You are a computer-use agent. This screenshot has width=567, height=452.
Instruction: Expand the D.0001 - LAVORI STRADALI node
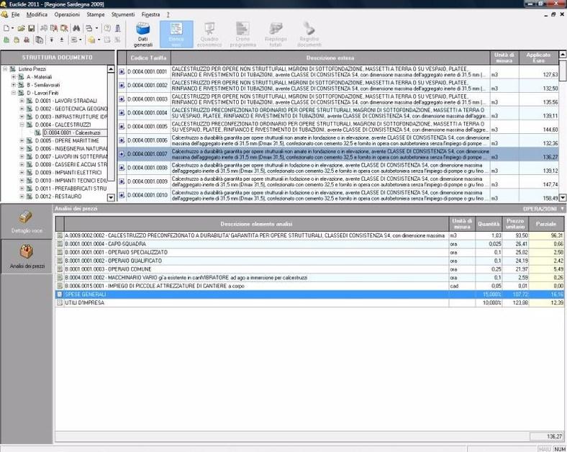click(x=22, y=101)
